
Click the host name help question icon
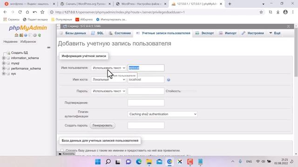coord(169,80)
